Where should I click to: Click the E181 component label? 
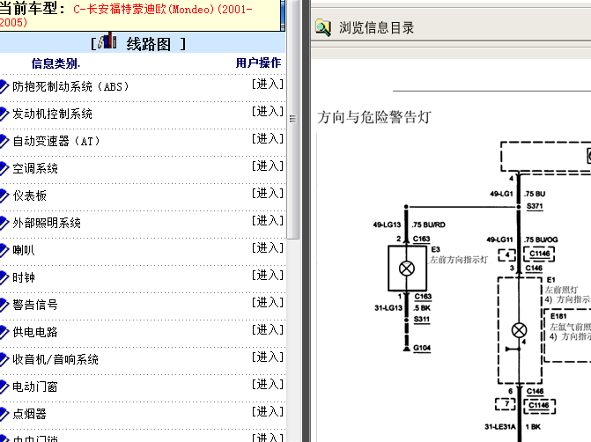click(558, 316)
